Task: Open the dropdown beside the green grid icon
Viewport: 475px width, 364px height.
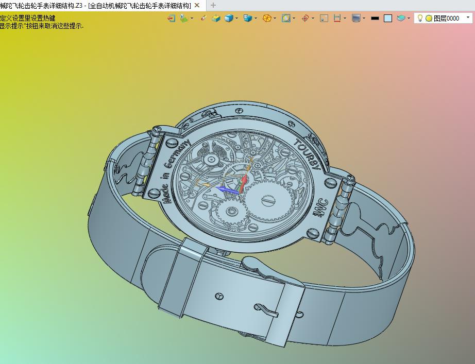Action: tap(192, 19)
